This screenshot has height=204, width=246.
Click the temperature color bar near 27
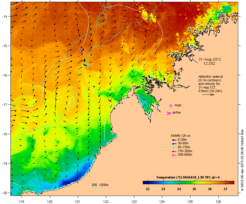(225, 182)
